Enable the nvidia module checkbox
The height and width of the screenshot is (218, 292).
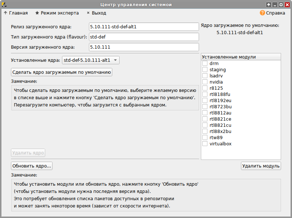click(x=205, y=82)
